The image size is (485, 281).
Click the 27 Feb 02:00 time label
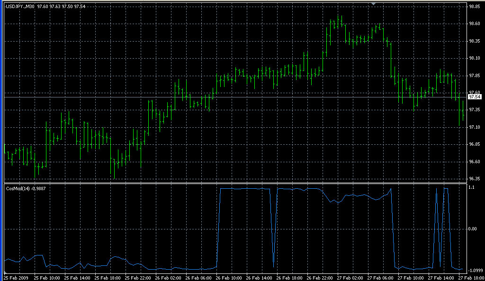350,278
